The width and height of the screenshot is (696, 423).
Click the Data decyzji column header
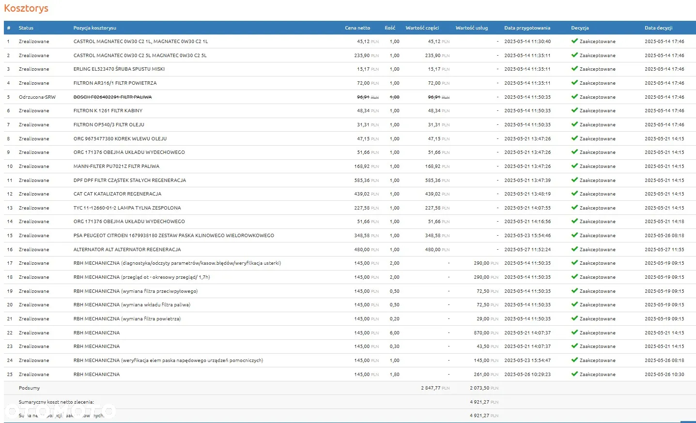pyautogui.click(x=658, y=28)
